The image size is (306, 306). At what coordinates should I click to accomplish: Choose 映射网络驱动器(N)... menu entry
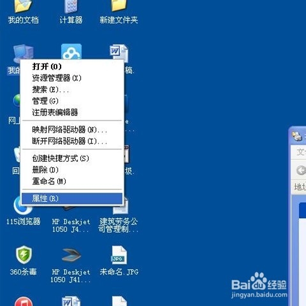(72, 129)
